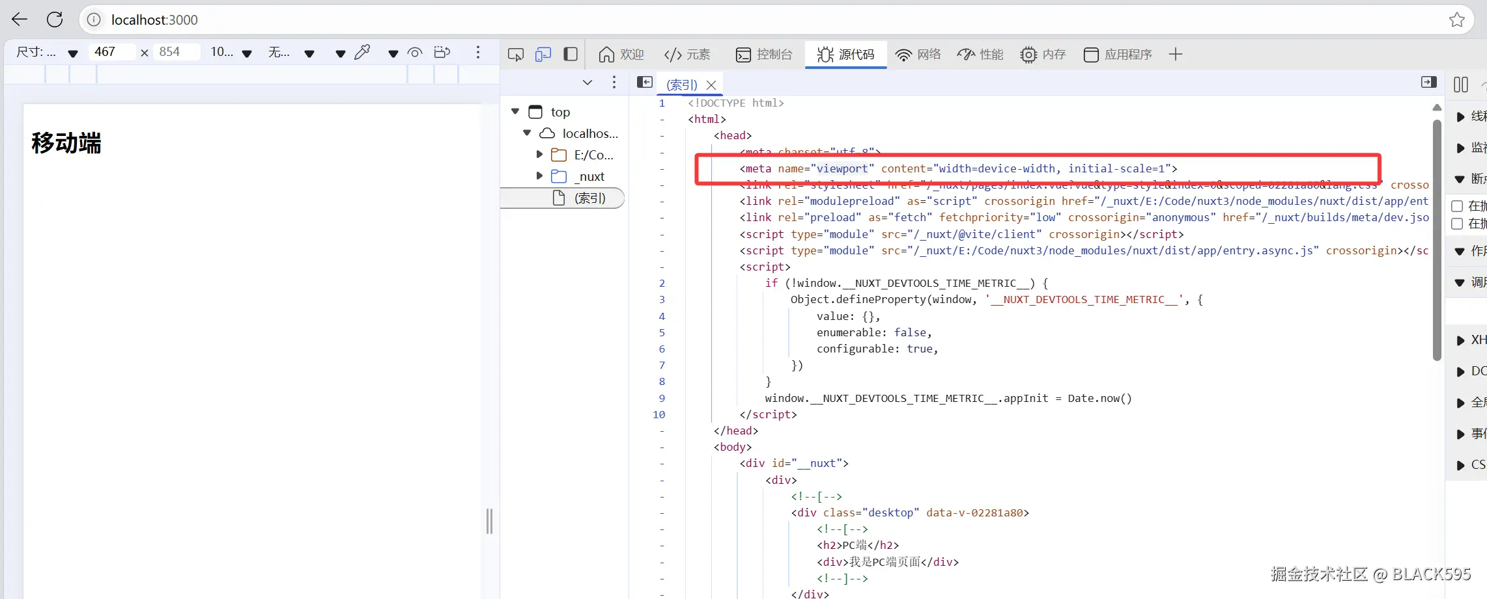
Task: Click the height field showing 854
Action: (x=177, y=52)
